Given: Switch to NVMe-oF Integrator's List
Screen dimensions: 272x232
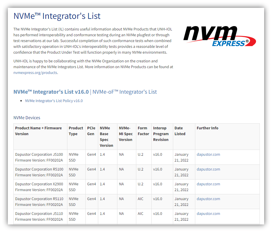Looking at the screenshot, I should click(x=125, y=92).
